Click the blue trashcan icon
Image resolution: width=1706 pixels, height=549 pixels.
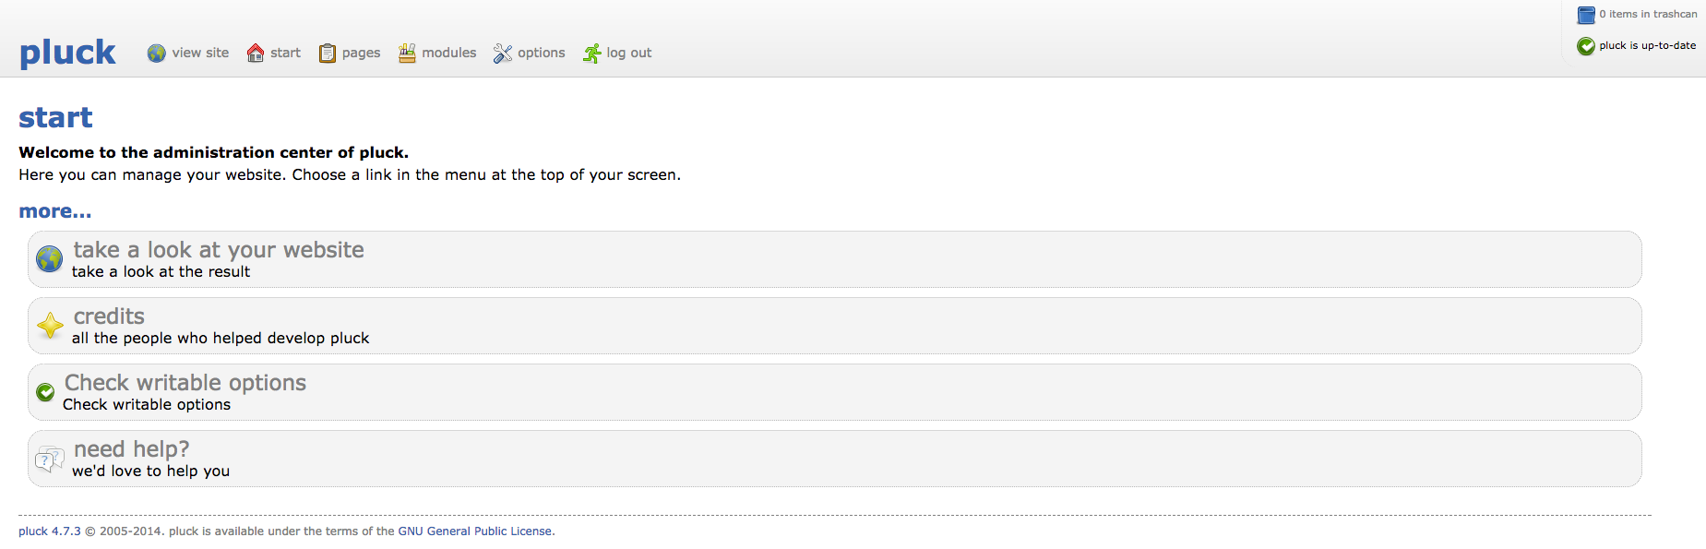click(1586, 15)
